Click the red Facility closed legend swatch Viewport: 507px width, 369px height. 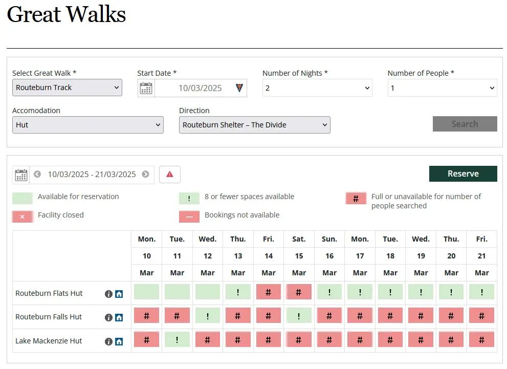click(x=23, y=216)
